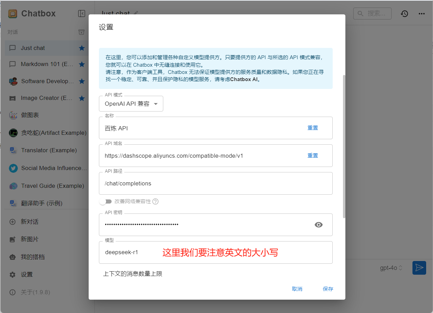Click the 模型 field containing deepseek-r1
Screen dimensions: 433x313
216,252
